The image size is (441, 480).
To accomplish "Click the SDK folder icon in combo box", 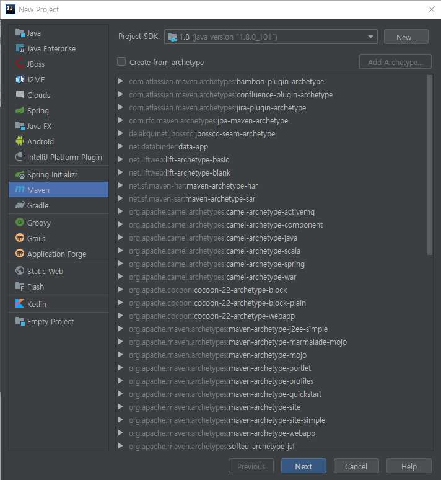I will 172,37.
